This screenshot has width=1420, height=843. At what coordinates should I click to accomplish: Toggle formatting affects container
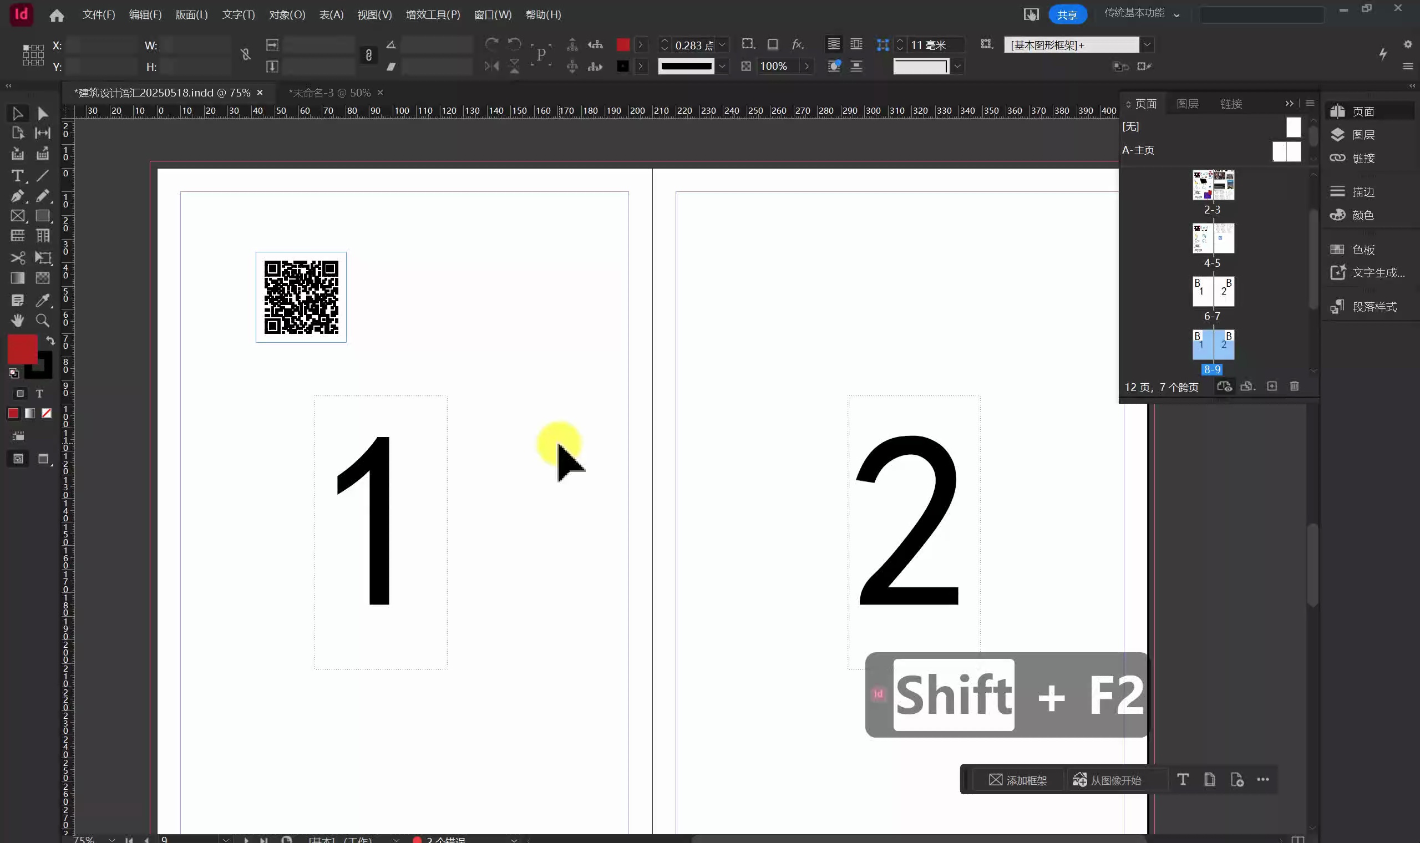click(21, 394)
